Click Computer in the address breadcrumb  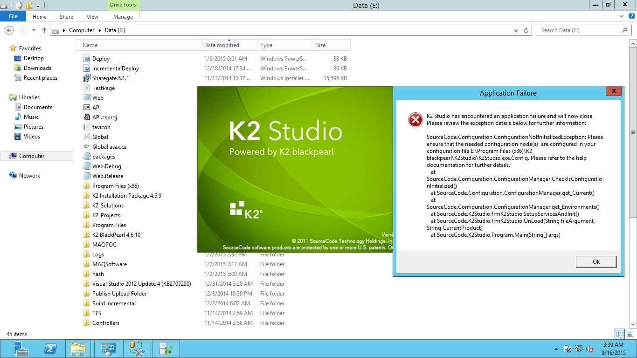pyautogui.click(x=82, y=30)
